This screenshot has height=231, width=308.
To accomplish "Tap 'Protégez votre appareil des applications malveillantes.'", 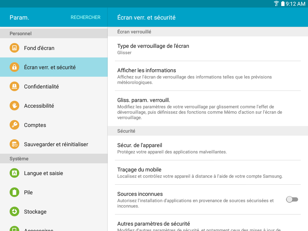I will coord(172,152).
